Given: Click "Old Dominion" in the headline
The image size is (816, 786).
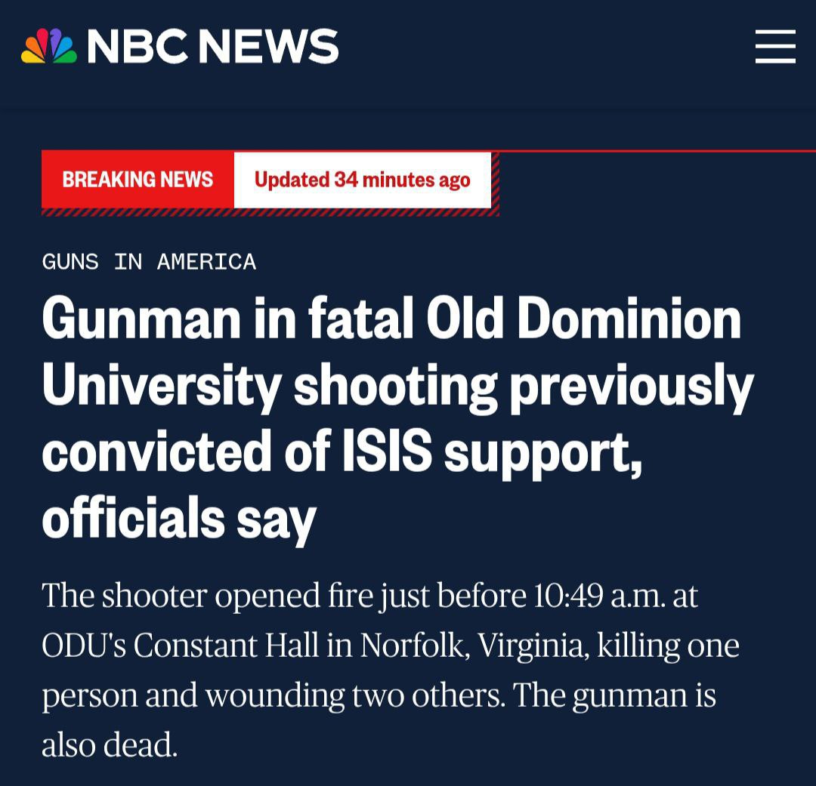Looking at the screenshot, I should [x=583, y=319].
